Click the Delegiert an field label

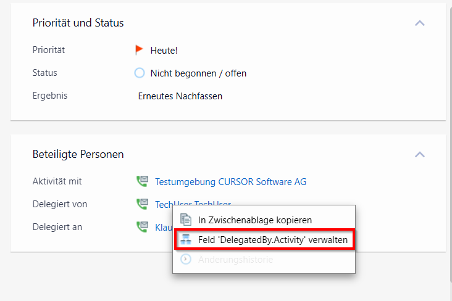tap(57, 227)
